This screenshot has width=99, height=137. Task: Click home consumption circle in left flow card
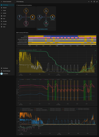(x=33, y=17)
